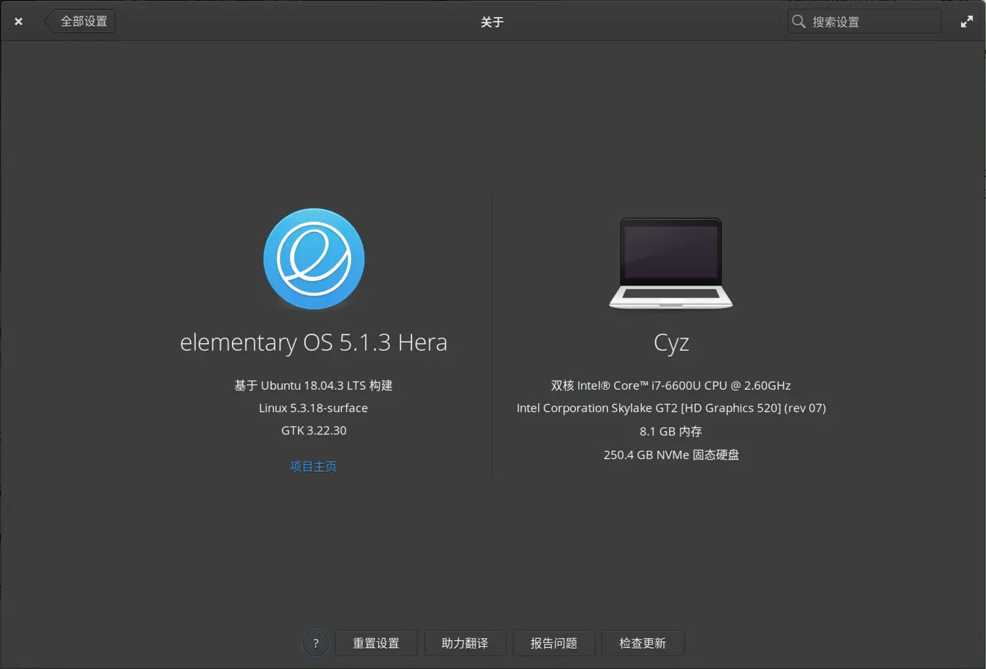The height and width of the screenshot is (669, 986).
Task: Click the elementary OS logo icon
Action: click(x=314, y=259)
